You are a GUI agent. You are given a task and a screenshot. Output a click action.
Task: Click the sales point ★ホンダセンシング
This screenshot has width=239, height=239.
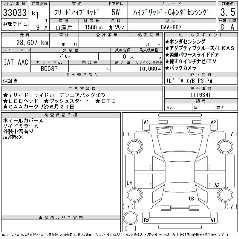(x=185, y=42)
